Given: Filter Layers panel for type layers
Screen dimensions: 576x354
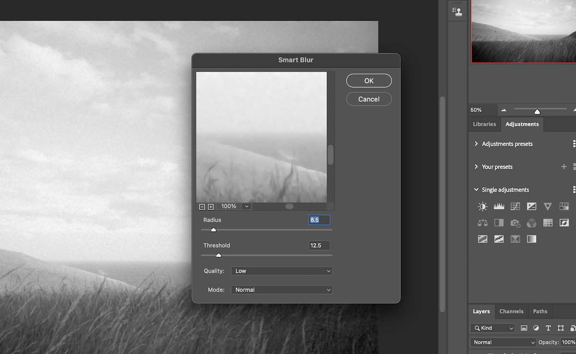Looking at the screenshot, I should (x=548, y=328).
